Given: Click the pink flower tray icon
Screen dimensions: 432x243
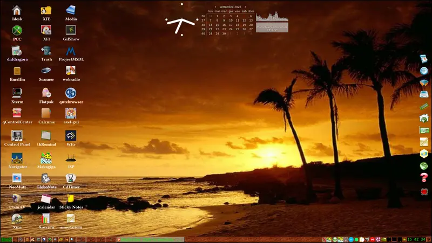Looking at the screenshot, I should pyautogui.click(x=378, y=239).
